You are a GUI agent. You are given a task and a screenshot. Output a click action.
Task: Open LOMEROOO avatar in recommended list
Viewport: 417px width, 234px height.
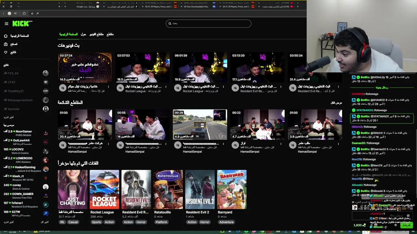46,160
